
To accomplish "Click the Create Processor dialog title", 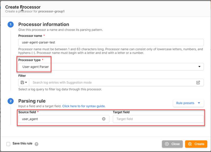I will 23,7.
